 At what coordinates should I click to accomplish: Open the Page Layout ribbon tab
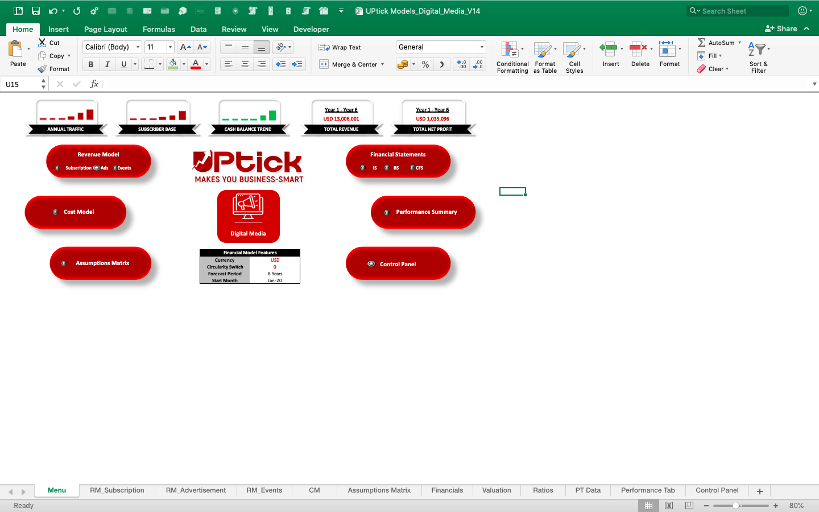[105, 29]
